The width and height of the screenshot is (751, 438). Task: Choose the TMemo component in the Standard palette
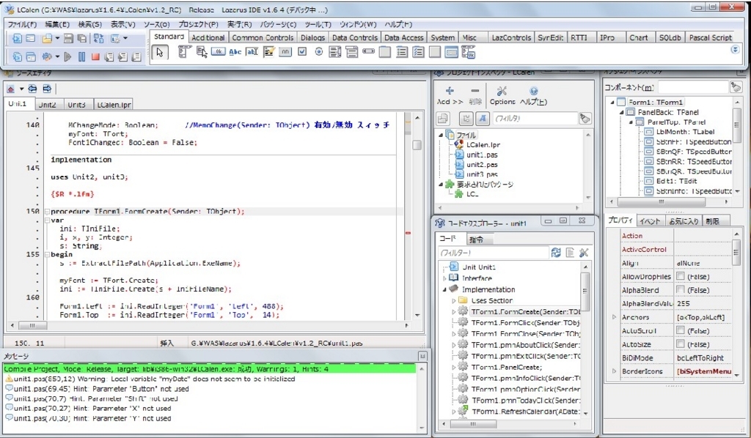(268, 52)
